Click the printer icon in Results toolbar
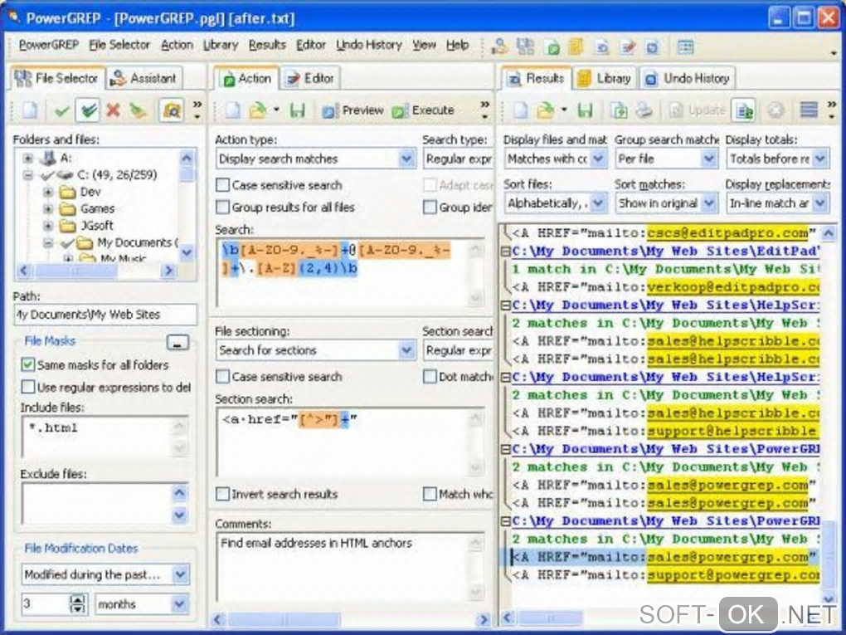 (644, 110)
